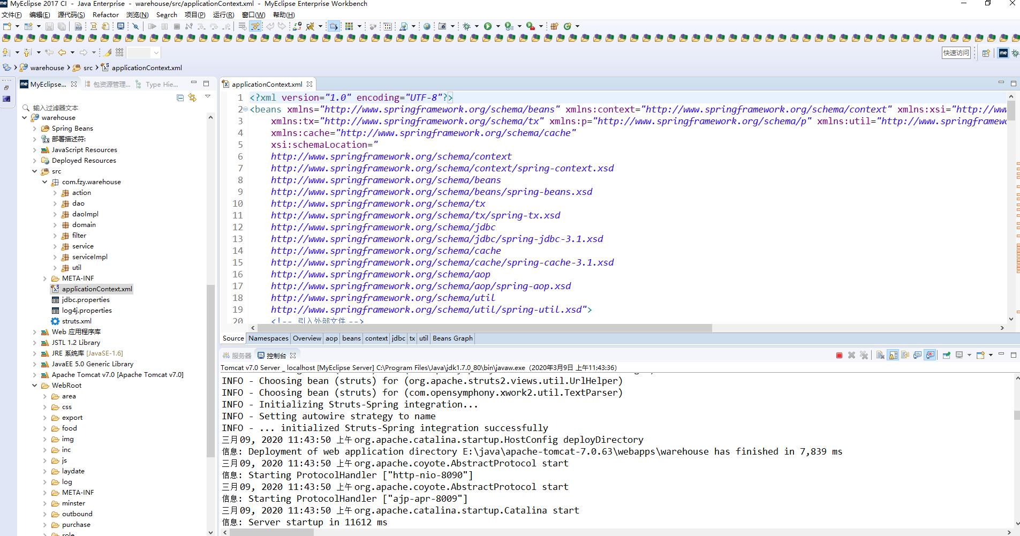Click the green Run button in toolbar
This screenshot has height=536, width=1020.
point(487,26)
